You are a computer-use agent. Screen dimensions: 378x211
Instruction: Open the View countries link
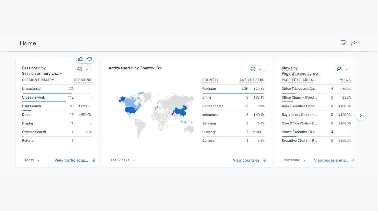(249, 160)
